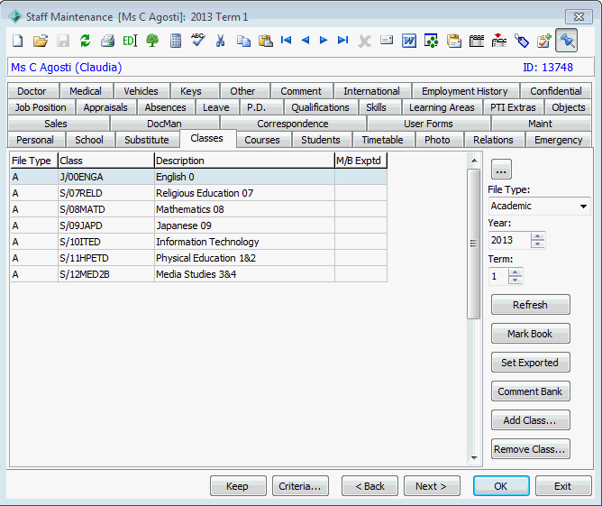This screenshot has height=506, width=602.
Task: Click the scissors Cut icon
Action: point(220,41)
